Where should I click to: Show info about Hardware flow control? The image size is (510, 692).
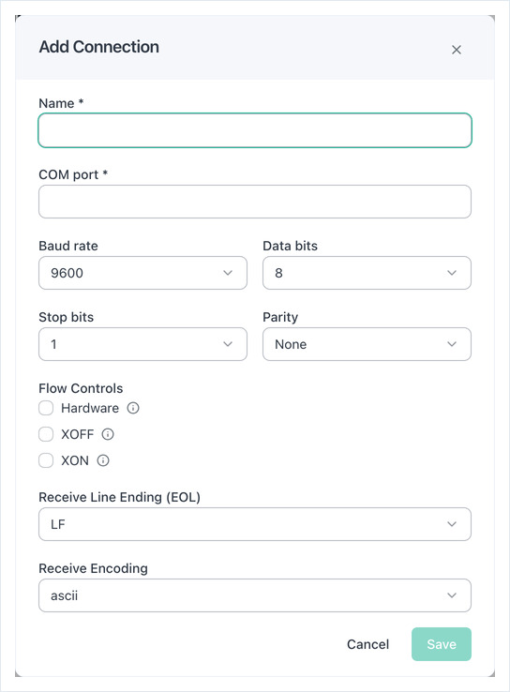[x=133, y=408]
